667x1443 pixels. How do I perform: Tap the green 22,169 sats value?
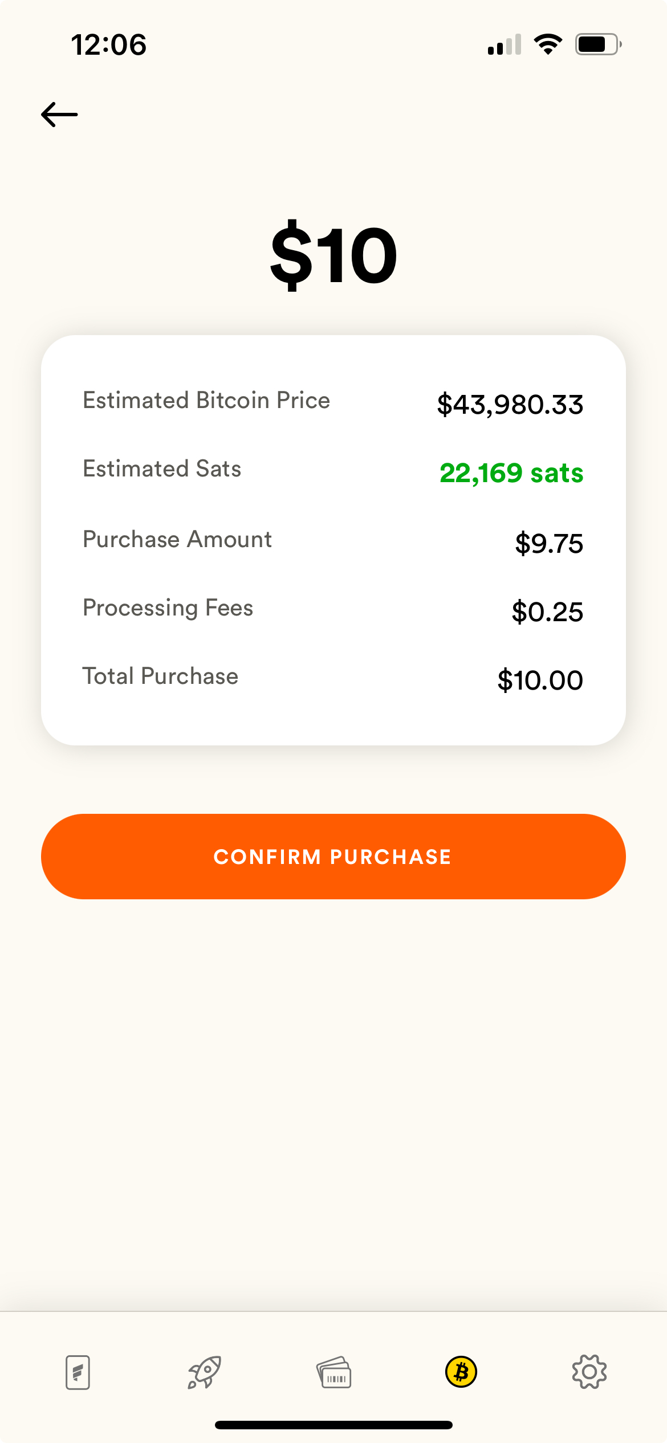[x=511, y=473]
